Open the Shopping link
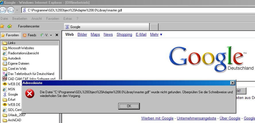Screen dimensions: 255x123 pyautogui.click(x=124, y=35)
